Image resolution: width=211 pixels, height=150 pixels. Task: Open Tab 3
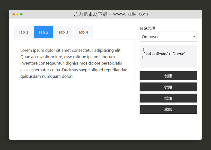[63, 32]
